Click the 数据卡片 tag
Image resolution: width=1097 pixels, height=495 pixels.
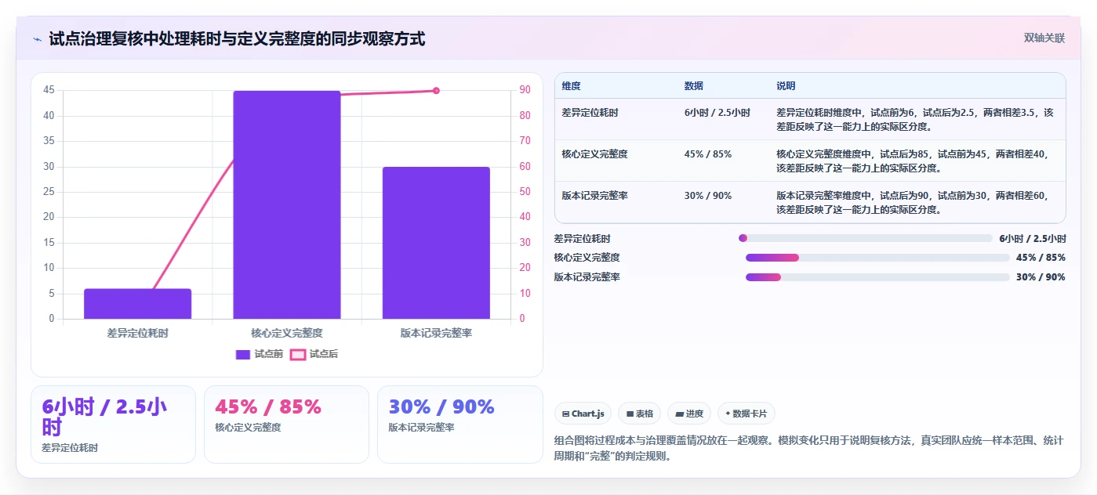pos(746,414)
